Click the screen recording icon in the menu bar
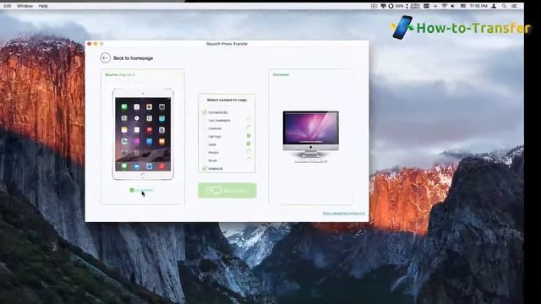This screenshot has width=541, height=304. tap(374, 6)
